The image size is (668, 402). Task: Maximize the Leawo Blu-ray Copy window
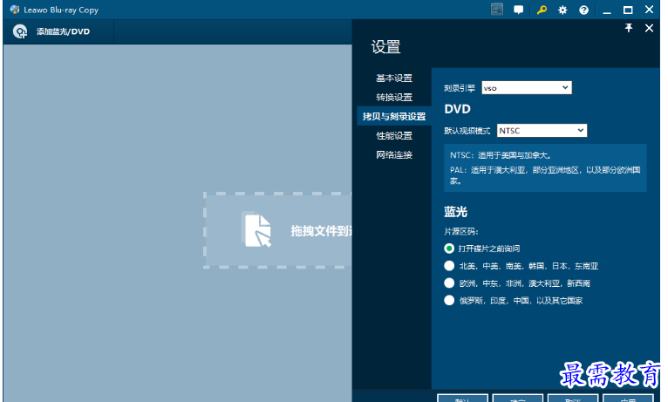pyautogui.click(x=628, y=10)
